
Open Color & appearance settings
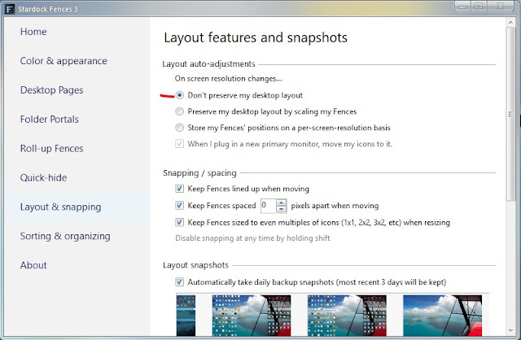tap(63, 61)
